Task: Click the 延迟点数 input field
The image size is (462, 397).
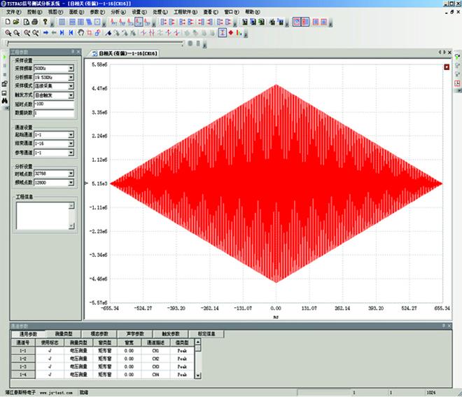Action: pos(53,103)
